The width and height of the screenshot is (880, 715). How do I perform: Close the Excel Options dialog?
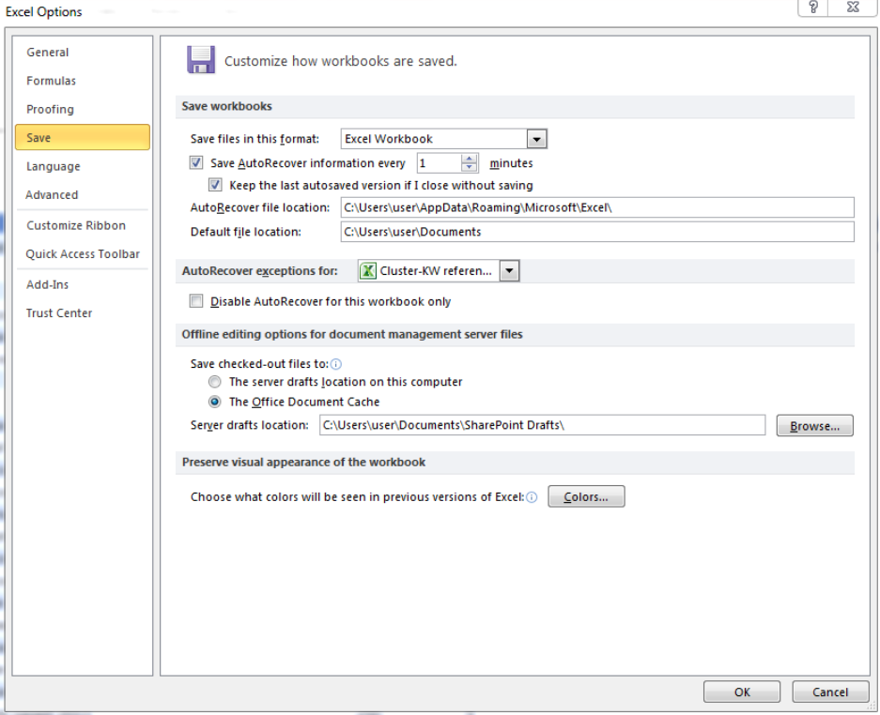853,8
